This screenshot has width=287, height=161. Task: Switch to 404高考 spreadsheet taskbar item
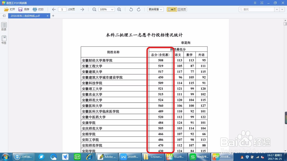click(x=199, y=157)
